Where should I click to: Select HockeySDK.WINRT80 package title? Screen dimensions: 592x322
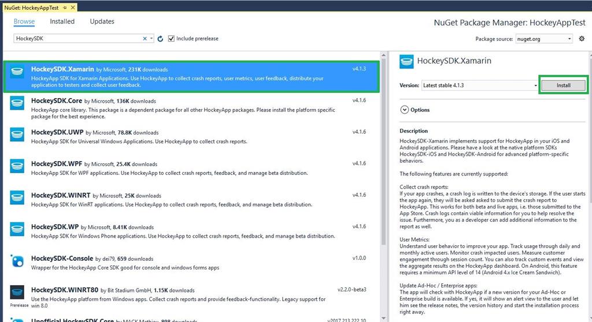coord(65,290)
